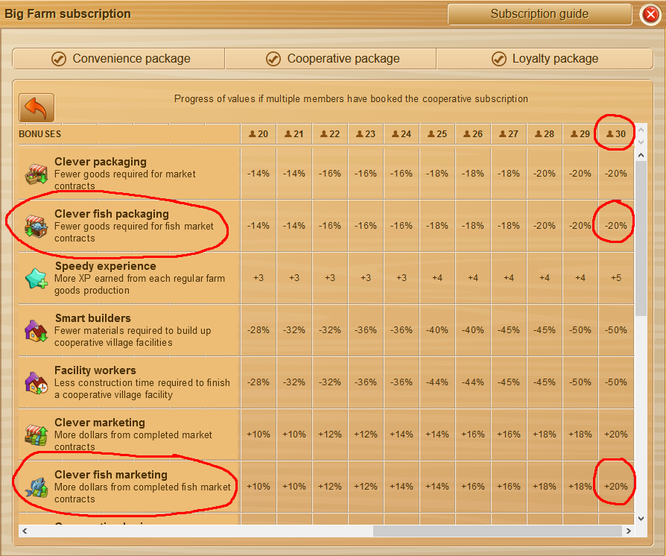Viewport: 666px width, 556px height.
Task: Click Facility workers -44% for 25 members
Action: (437, 382)
